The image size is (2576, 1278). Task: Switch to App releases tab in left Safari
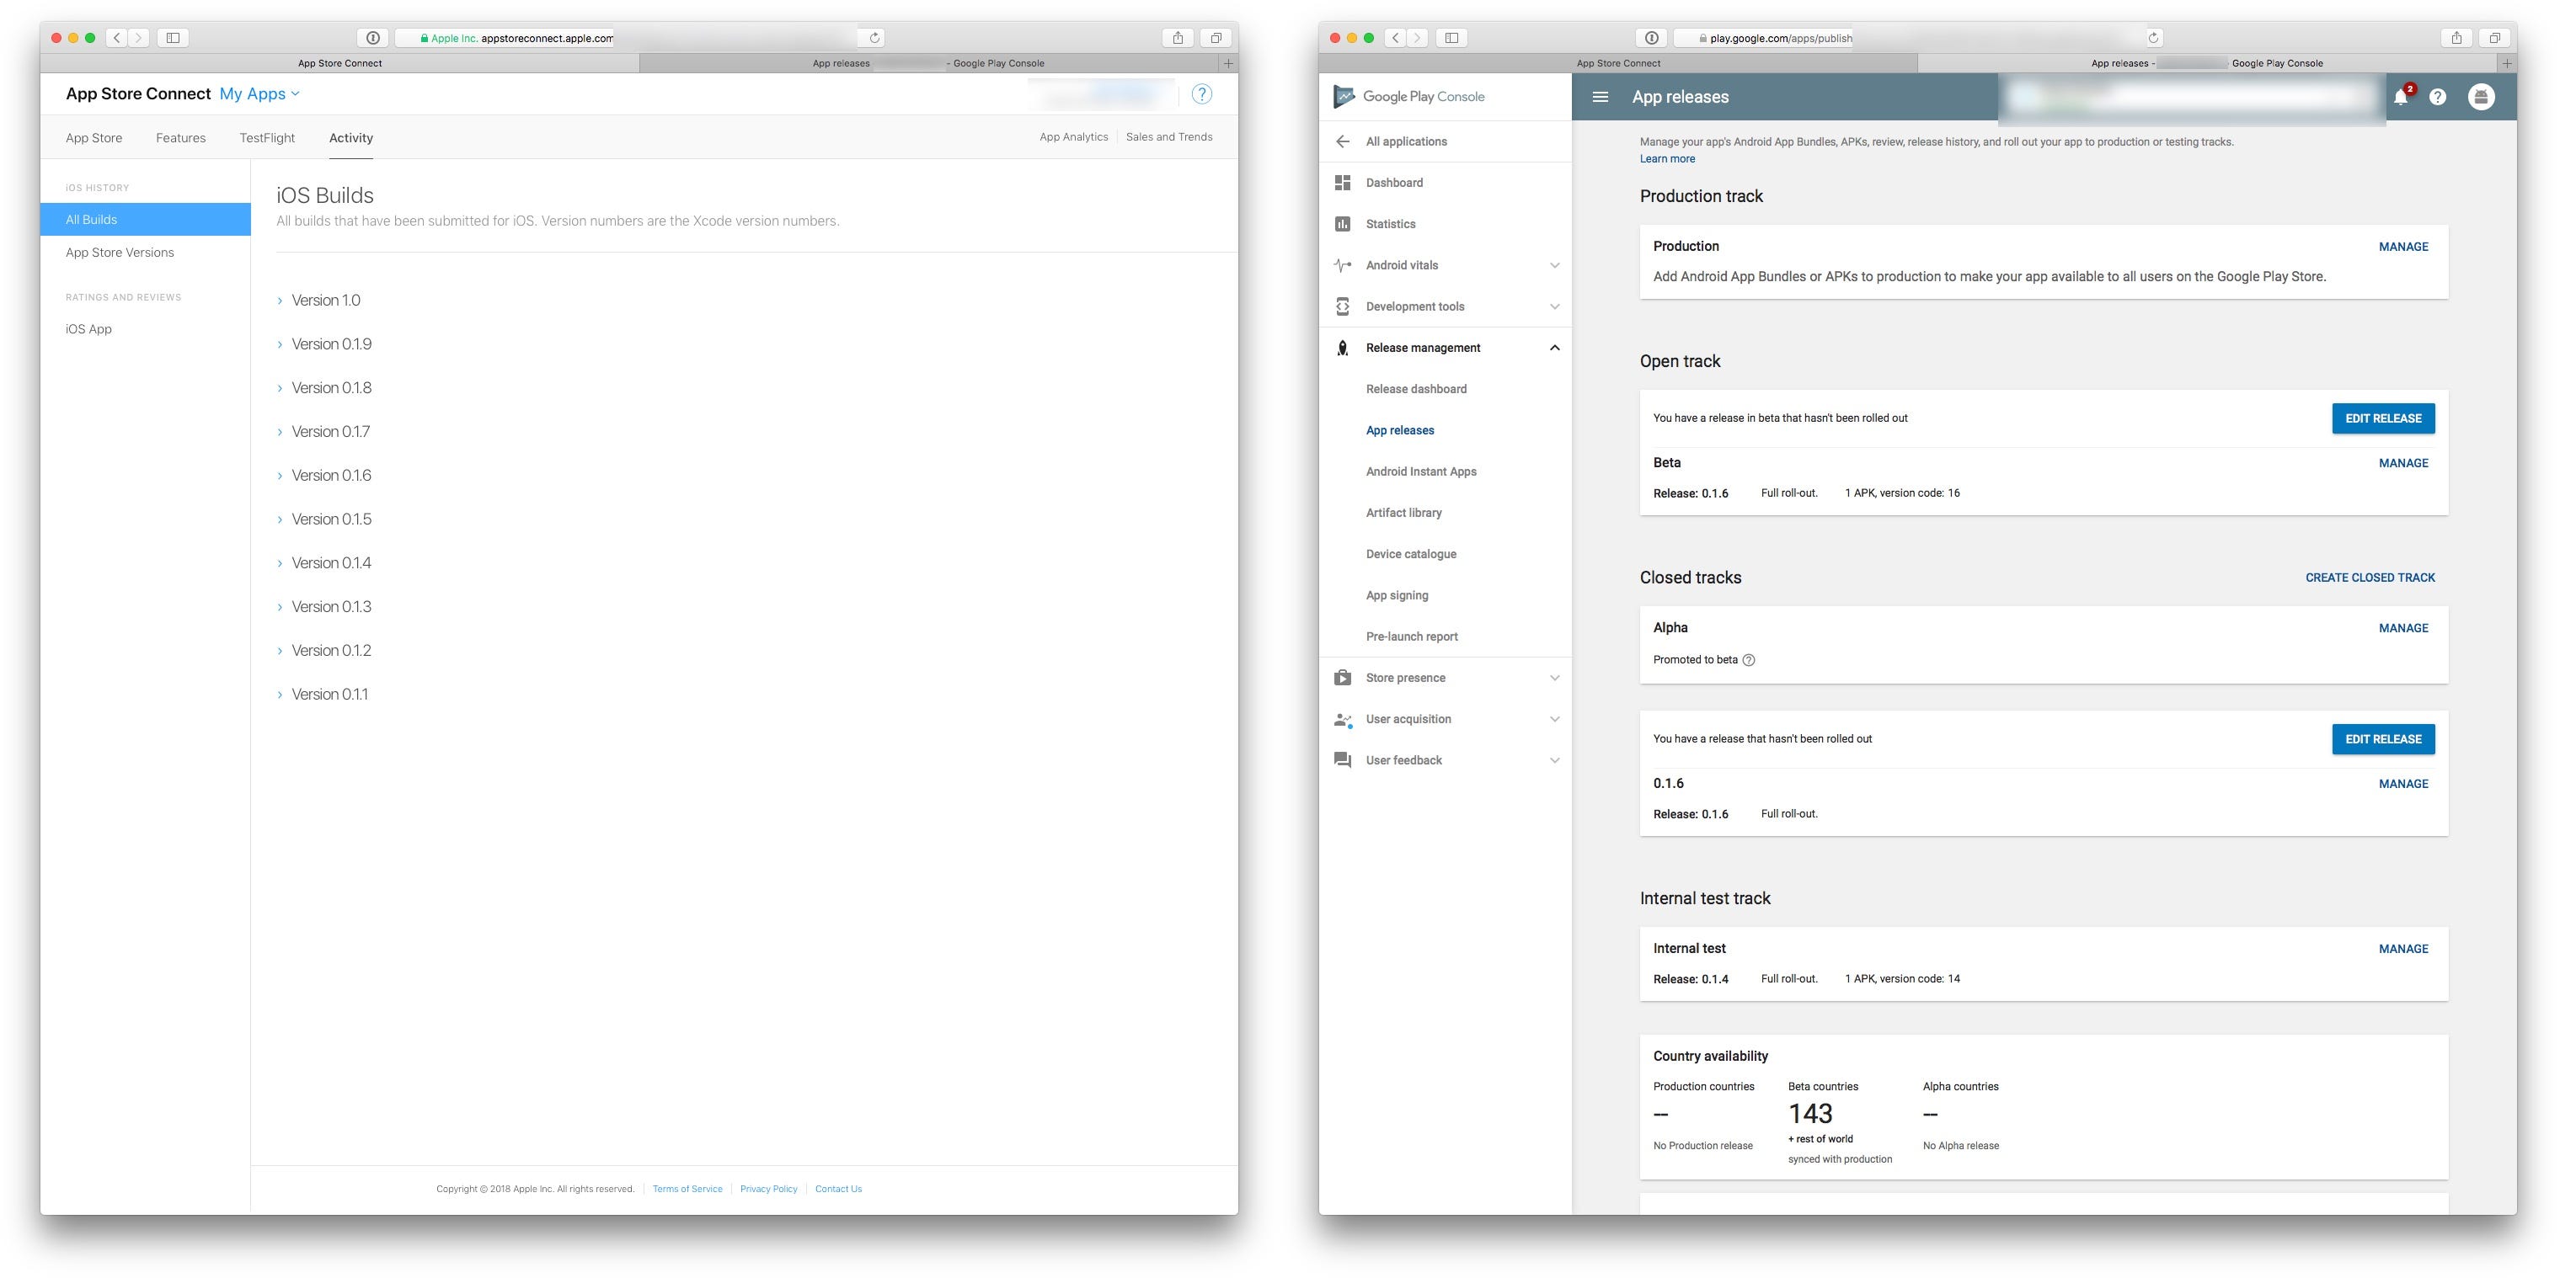[928, 63]
